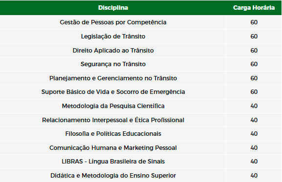This screenshot has width=282, height=182.
Task: Select Relacionamento Interpessoal e Ética Profissional
Action: [x=113, y=120]
